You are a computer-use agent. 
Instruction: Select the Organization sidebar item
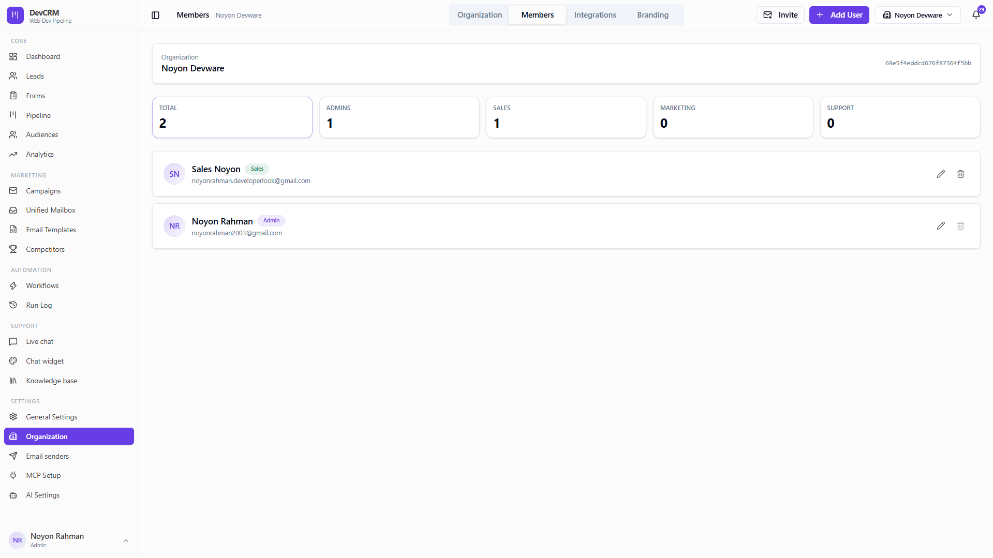pos(69,436)
